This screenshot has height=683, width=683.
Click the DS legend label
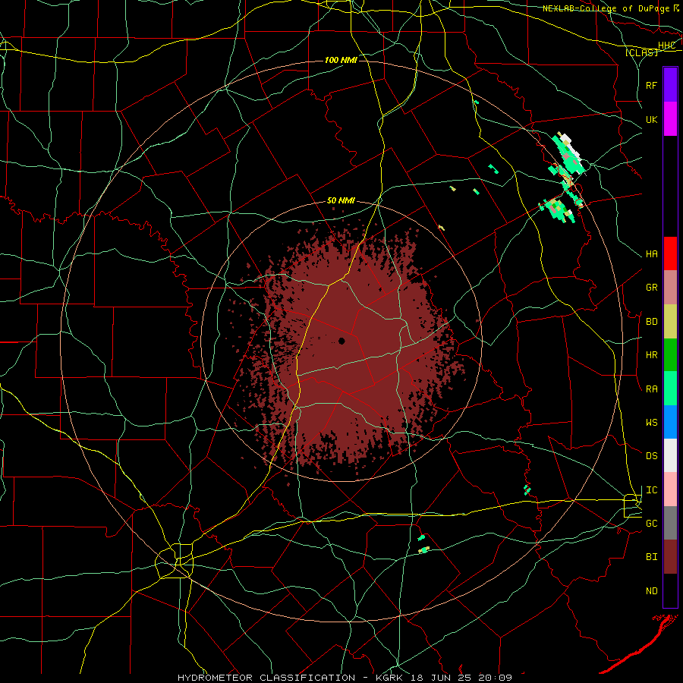click(651, 456)
